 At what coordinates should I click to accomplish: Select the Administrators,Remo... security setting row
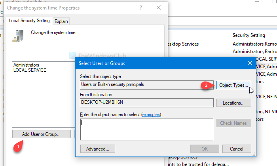(254, 44)
